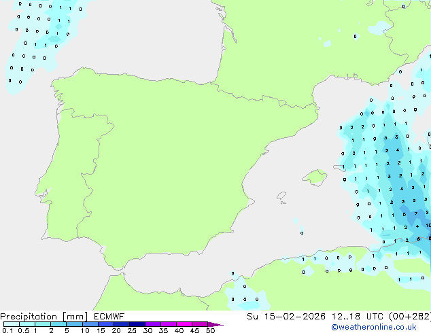The image size is (431, 333).
Task: Click the 45–50 mm legend color box
Action: click(200, 324)
